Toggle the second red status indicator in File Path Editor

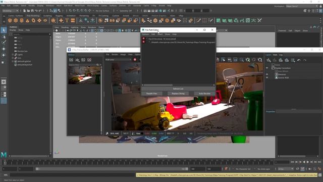click(143, 42)
